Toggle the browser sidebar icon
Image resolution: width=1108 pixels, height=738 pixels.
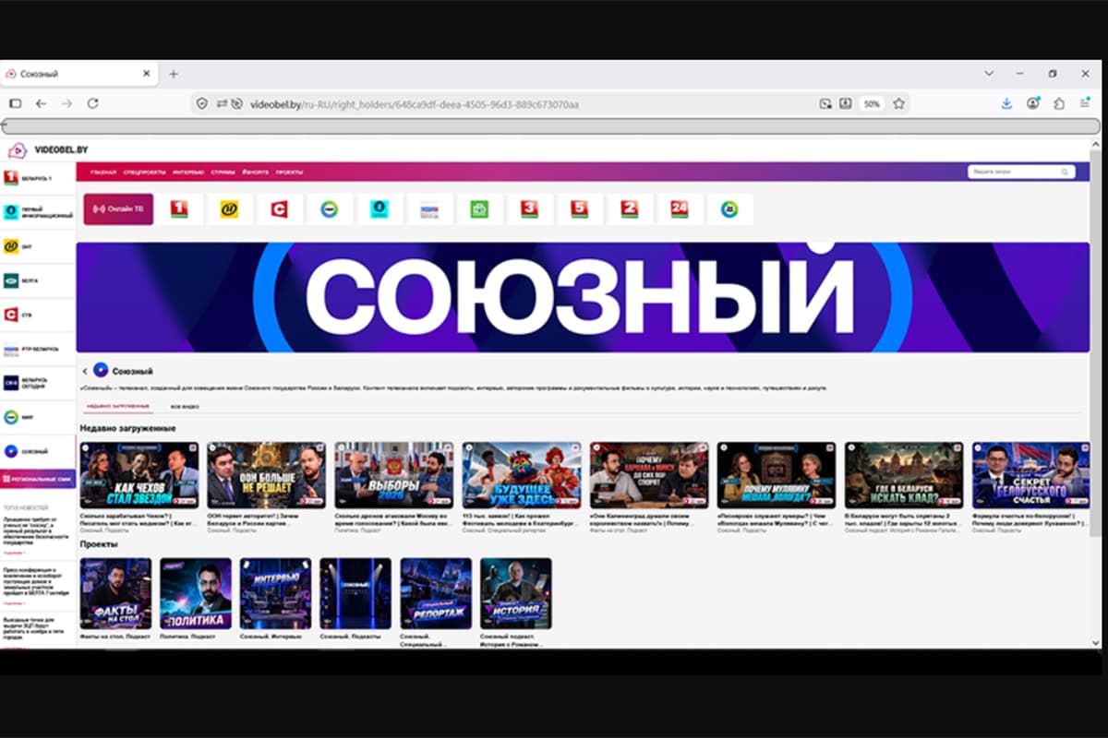(x=15, y=103)
